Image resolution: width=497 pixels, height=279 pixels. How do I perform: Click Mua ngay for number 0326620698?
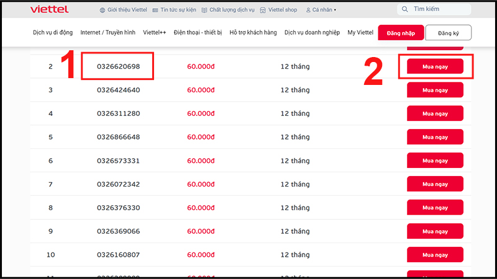(x=435, y=66)
